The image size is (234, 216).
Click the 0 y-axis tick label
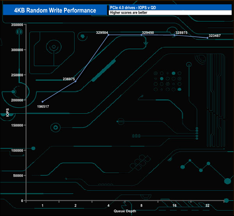pos(22,201)
